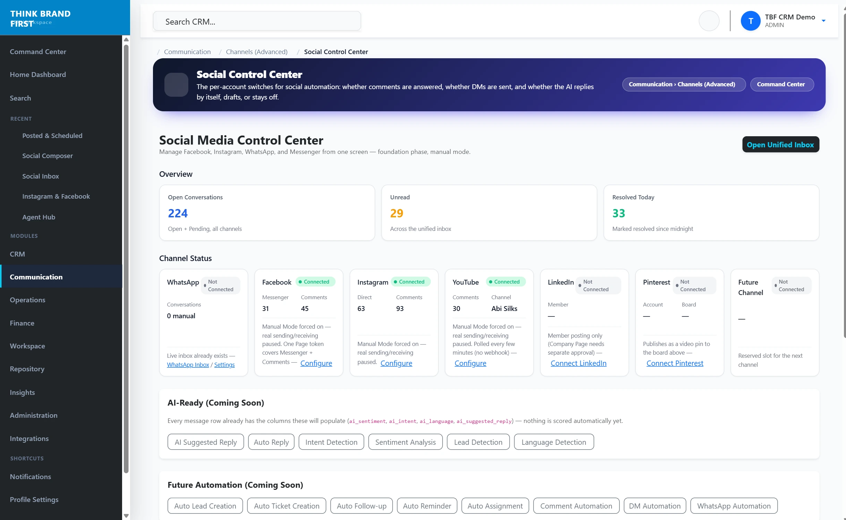Click the blue T user avatar

pyautogui.click(x=750, y=21)
